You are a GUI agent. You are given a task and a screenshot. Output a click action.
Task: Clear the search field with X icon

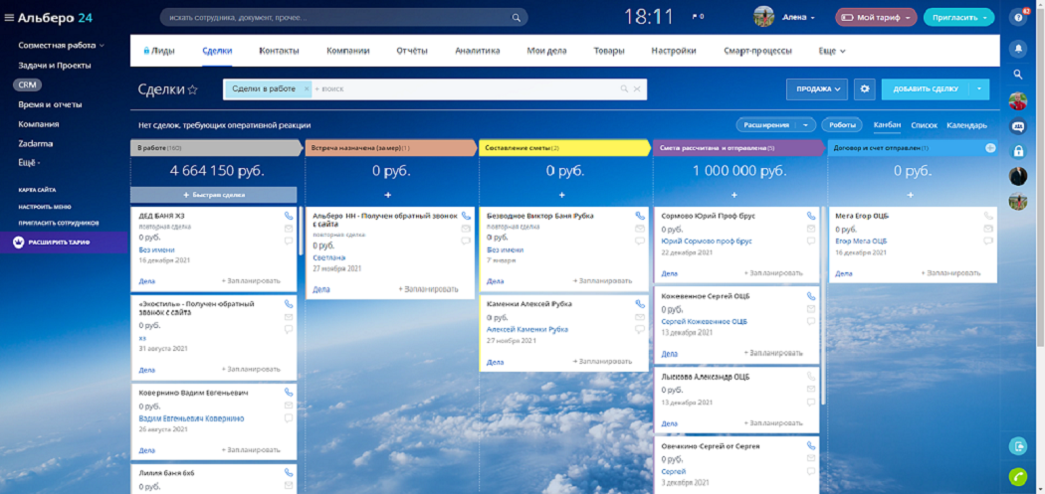[x=637, y=88]
